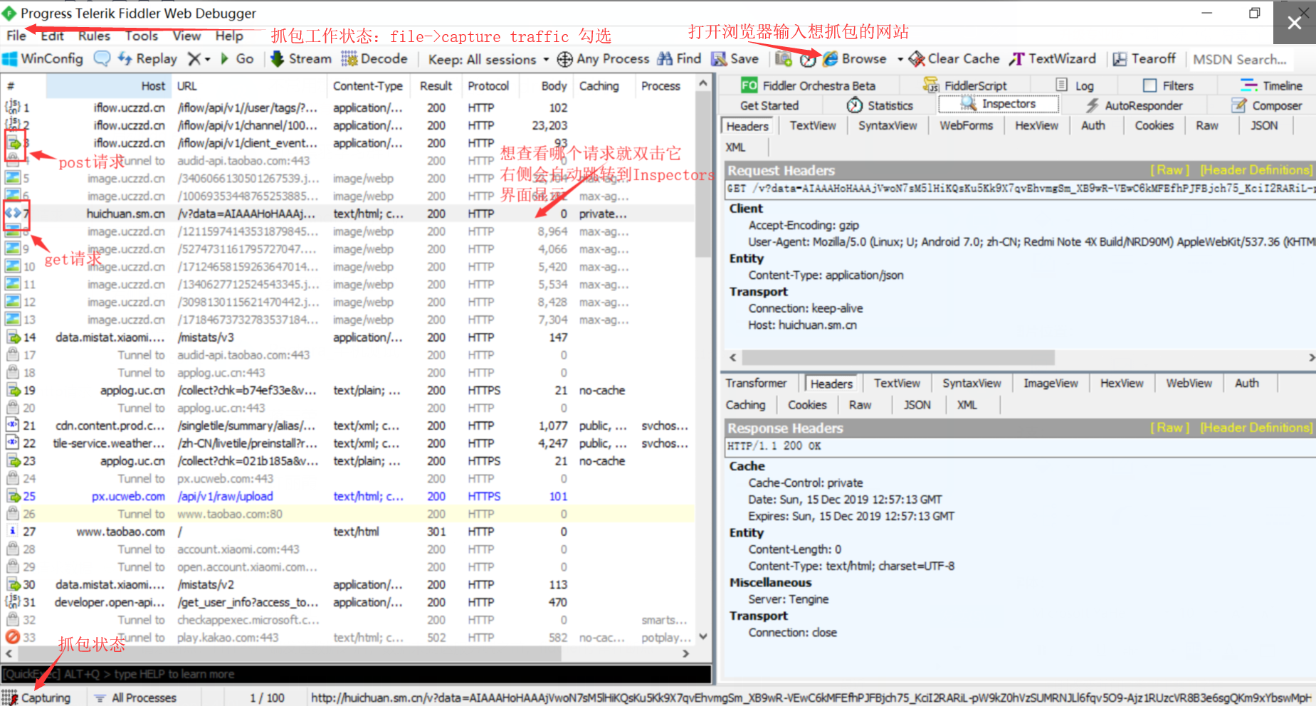Click the HTML icon of session 7
The image size is (1316, 706).
[12, 213]
